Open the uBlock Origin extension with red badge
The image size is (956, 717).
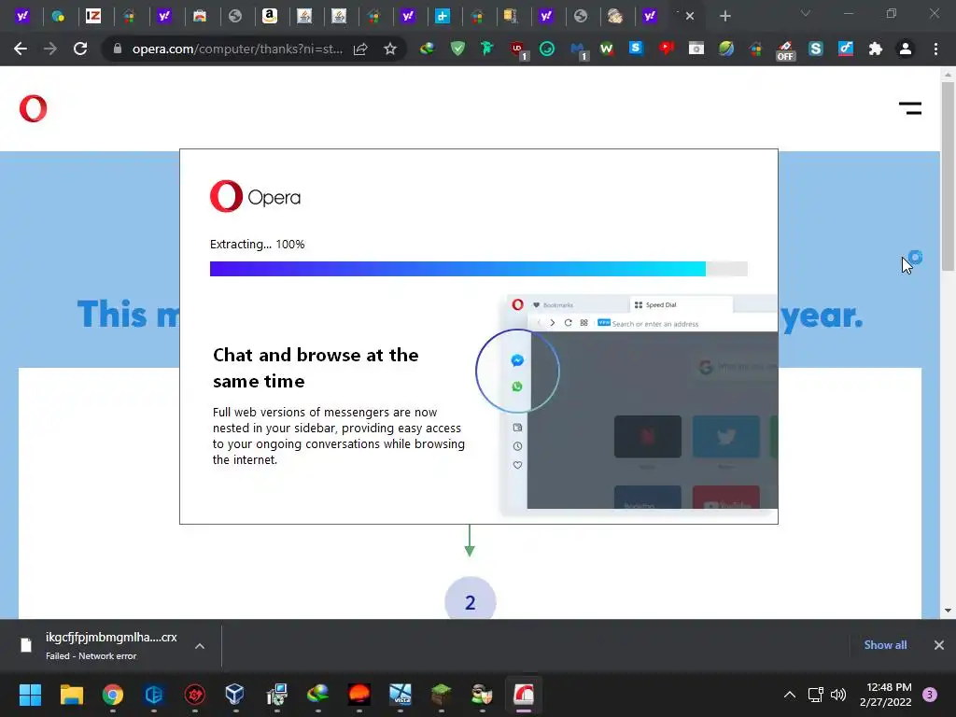(x=517, y=49)
